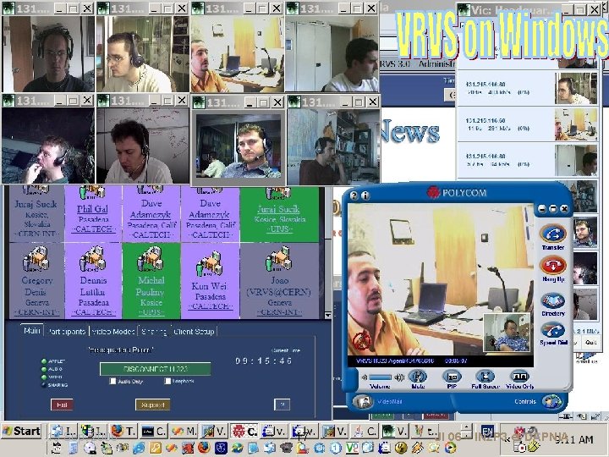Toggle PIP in Polycom window

click(x=452, y=377)
